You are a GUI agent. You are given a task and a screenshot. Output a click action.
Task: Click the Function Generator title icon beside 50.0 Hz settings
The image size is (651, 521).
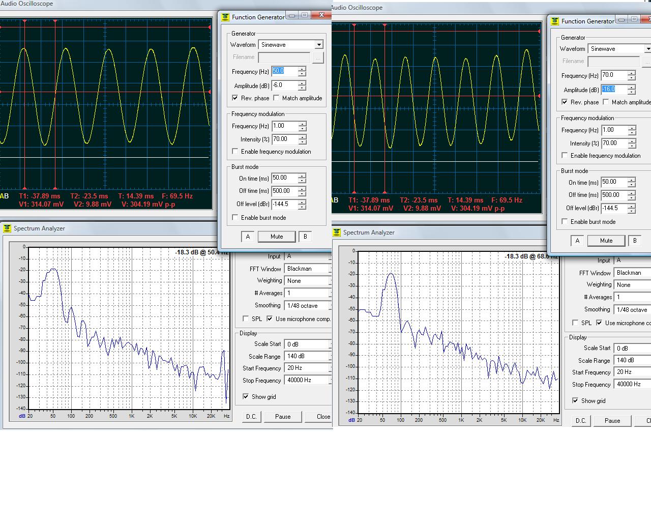pyautogui.click(x=225, y=17)
